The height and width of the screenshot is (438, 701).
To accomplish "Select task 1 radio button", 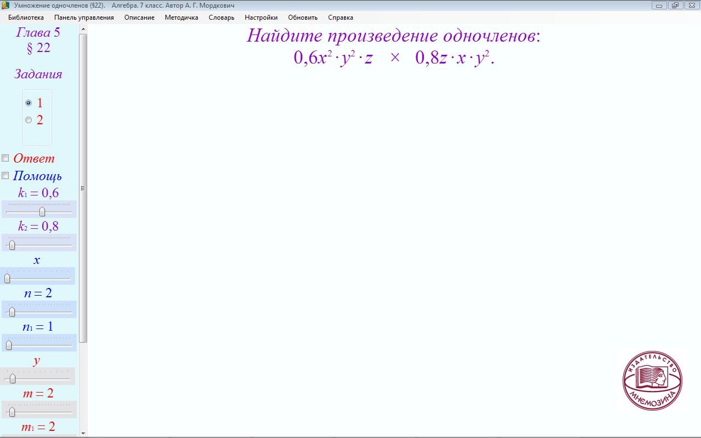I will [28, 103].
